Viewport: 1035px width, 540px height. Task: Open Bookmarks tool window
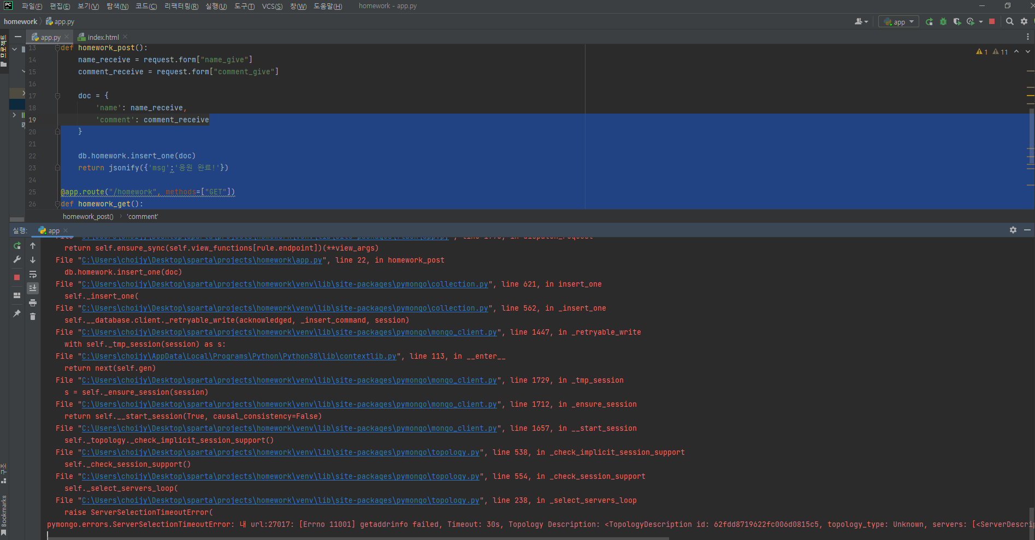(4, 516)
